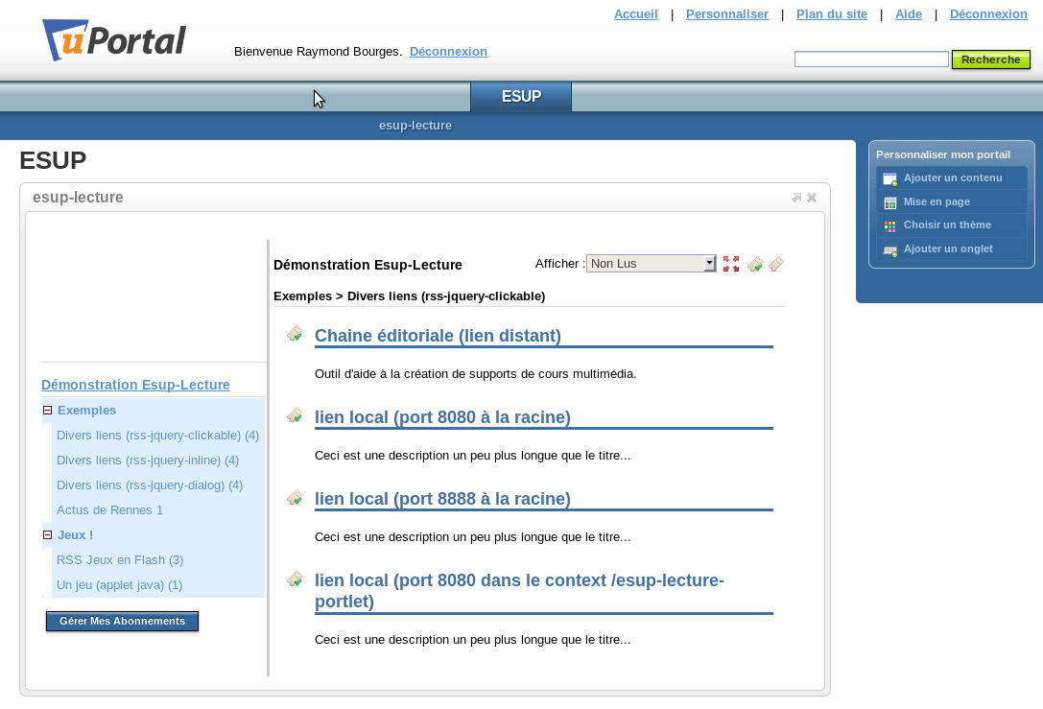Click the Ajouter un onglet icon
This screenshot has width=1043, height=709.
tap(889, 250)
